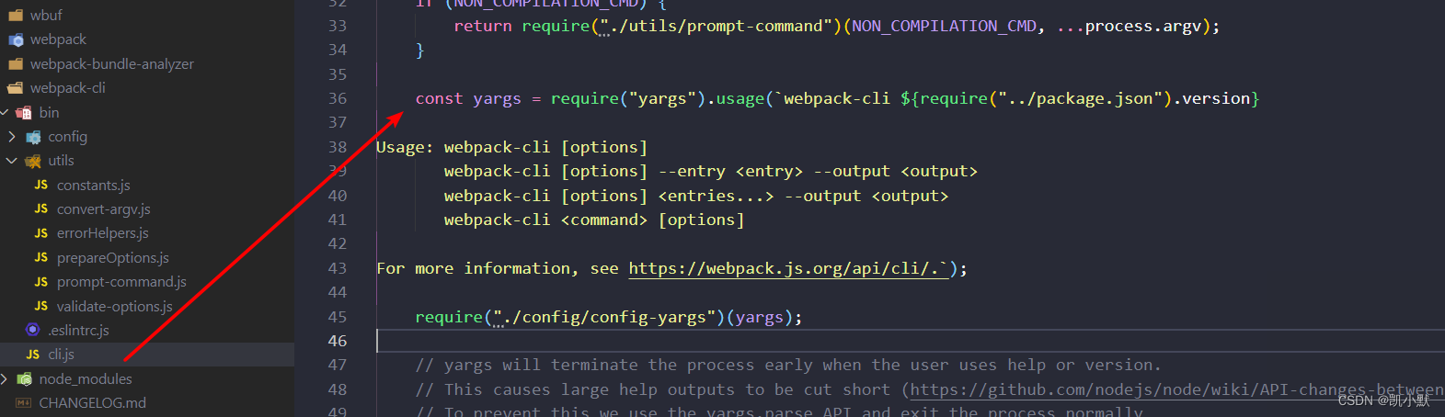Open the webpack folder in explorer
Image resolution: width=1445 pixels, height=417 pixels.
58,39
